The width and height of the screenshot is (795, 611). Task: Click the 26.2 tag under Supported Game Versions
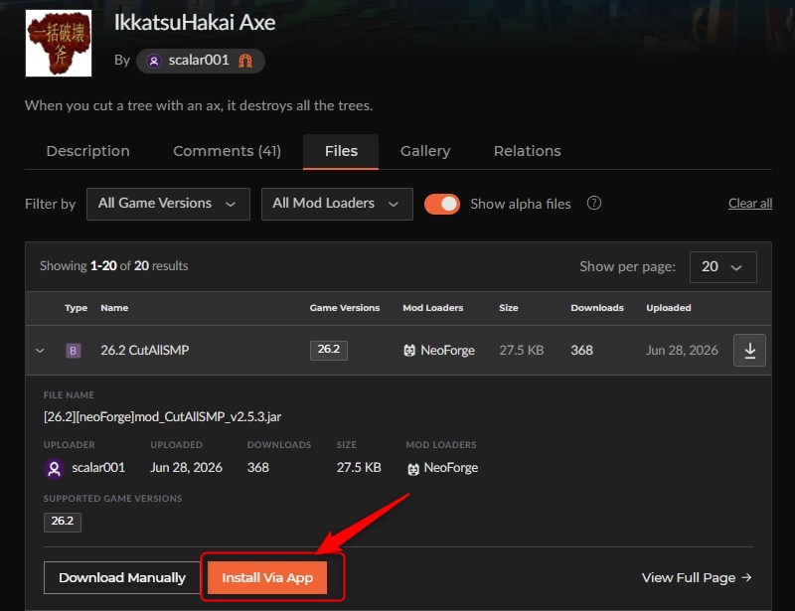(x=63, y=522)
